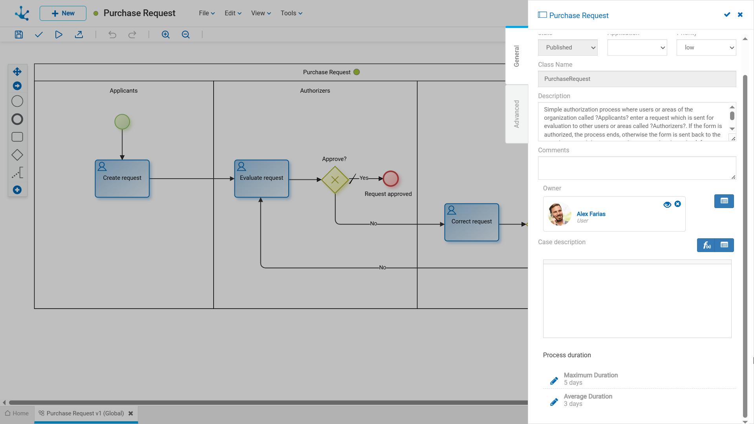Click the validate checkmark toolbar icon
Screen dimensions: 754x424
[38, 35]
